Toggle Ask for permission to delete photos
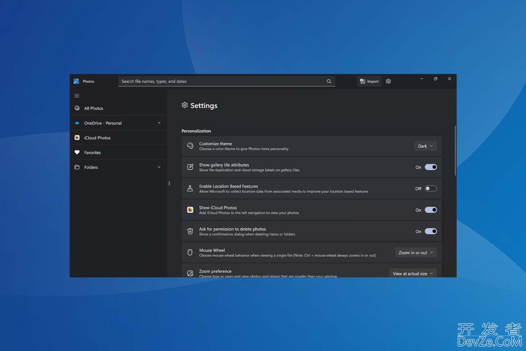Viewport: 526px width, 351px height. tap(430, 231)
